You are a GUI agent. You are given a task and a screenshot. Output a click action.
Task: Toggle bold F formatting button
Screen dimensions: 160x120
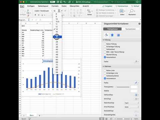click(x=35, y=15)
